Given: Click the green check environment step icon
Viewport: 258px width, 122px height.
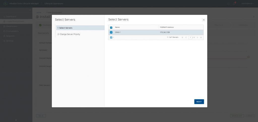Looking at the screenshot, I should pos(40,25).
